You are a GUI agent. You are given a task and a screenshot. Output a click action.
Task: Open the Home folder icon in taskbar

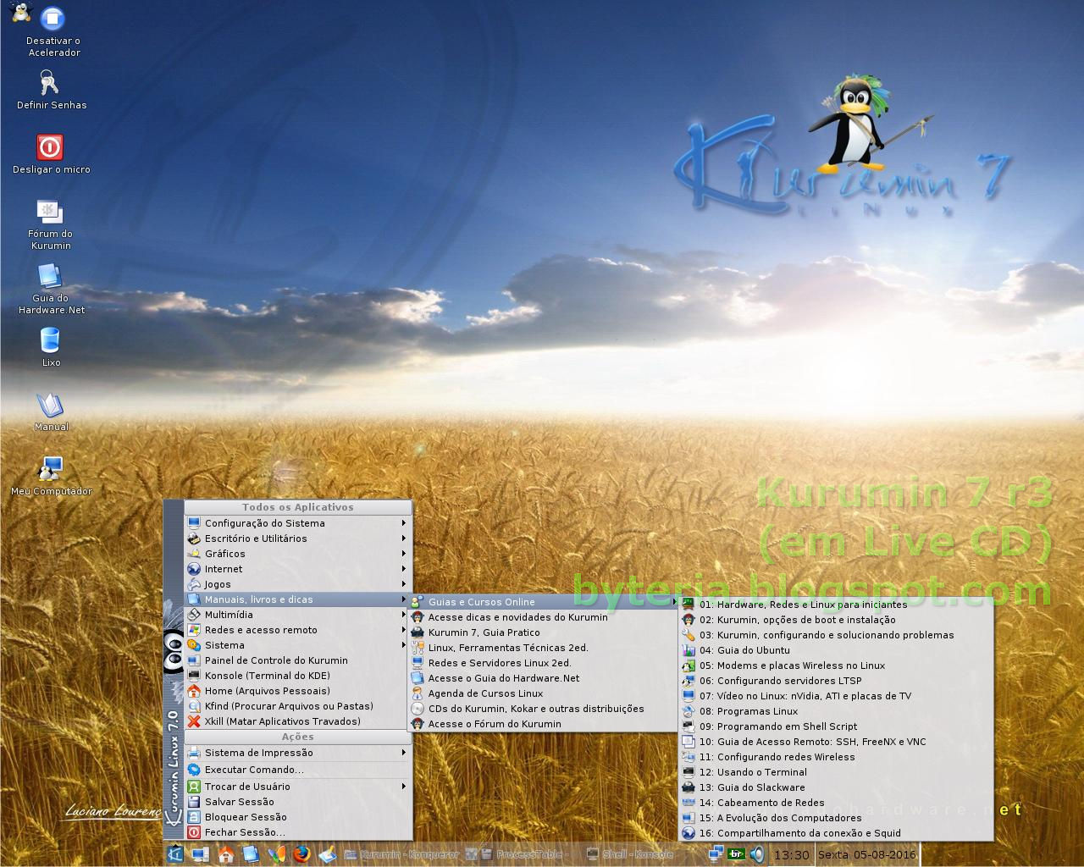pos(225,854)
